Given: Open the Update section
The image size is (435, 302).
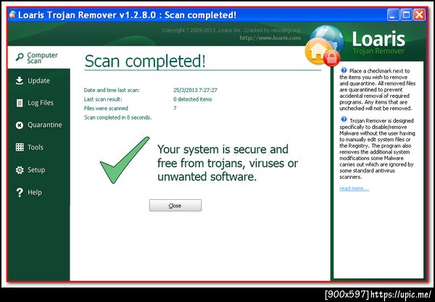Looking at the screenshot, I should (x=38, y=80).
